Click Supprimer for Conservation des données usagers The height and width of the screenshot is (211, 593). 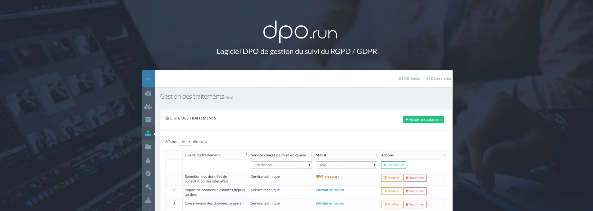[x=415, y=204]
